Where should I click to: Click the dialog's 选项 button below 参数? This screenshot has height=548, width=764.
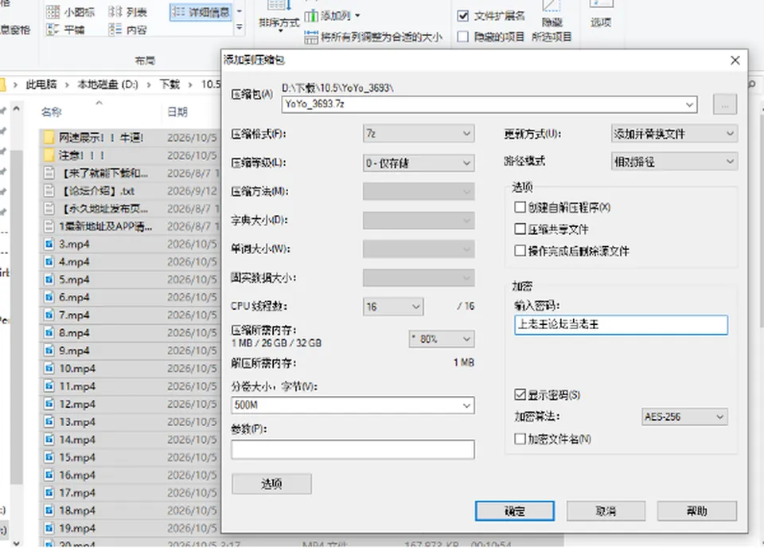click(x=271, y=483)
